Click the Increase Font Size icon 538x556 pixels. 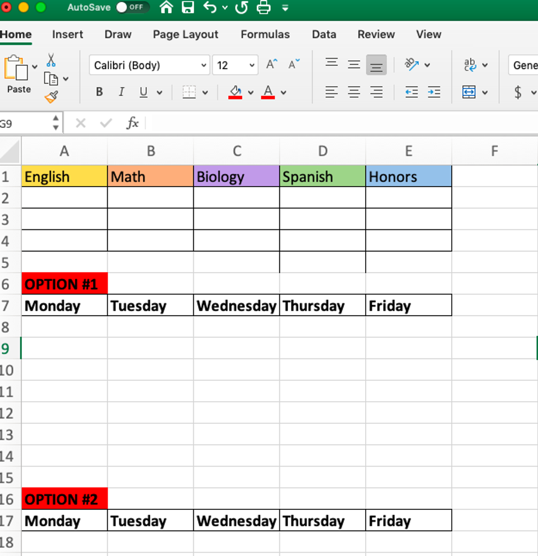[x=272, y=65]
